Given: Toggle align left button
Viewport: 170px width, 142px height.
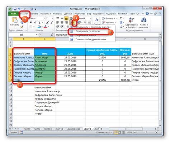Looking at the screenshot, I should click(58, 22).
